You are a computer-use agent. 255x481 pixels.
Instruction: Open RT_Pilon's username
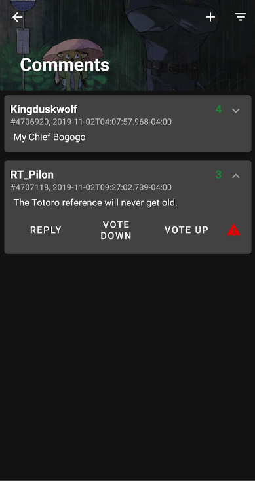click(x=32, y=175)
